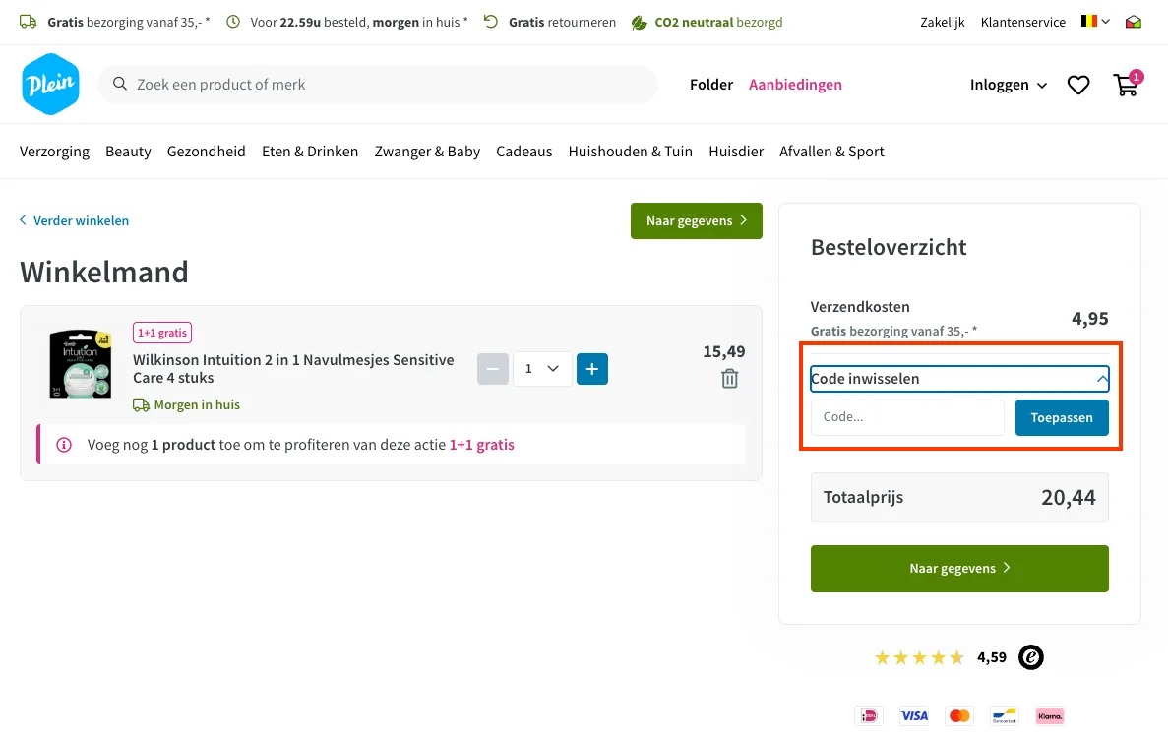Open the Beauty category menu
The image size is (1168, 738).
pos(128,151)
